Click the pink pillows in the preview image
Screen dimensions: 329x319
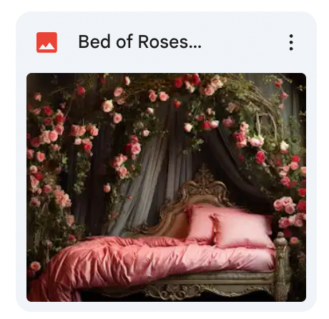coord(230,227)
